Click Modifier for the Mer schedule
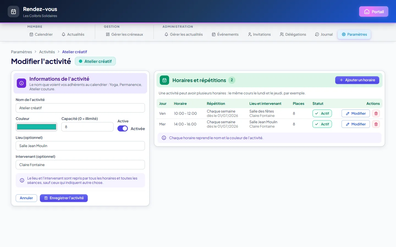Viewport: 396px width, 247px height. click(356, 124)
